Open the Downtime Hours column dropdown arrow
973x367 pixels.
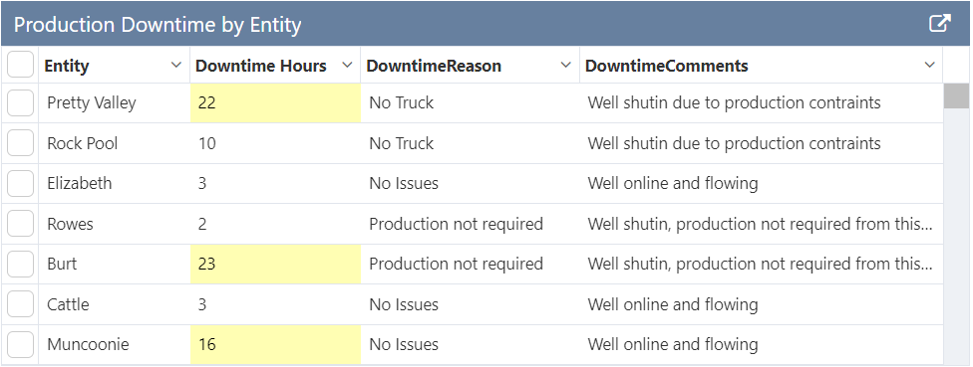[348, 65]
